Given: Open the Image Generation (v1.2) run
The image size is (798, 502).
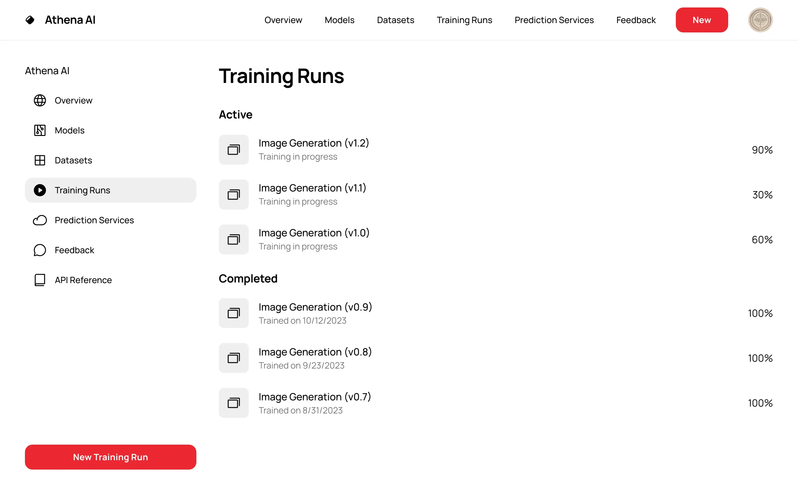Looking at the screenshot, I should coord(495,150).
